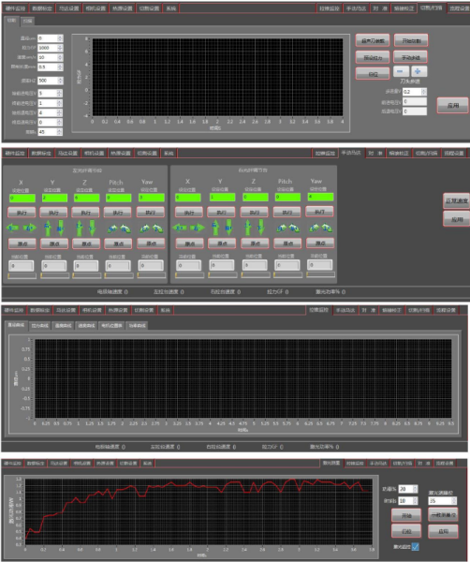Open 热源设置 tab in taper monitoring screen
The width and height of the screenshot is (470, 562).
pos(119,310)
